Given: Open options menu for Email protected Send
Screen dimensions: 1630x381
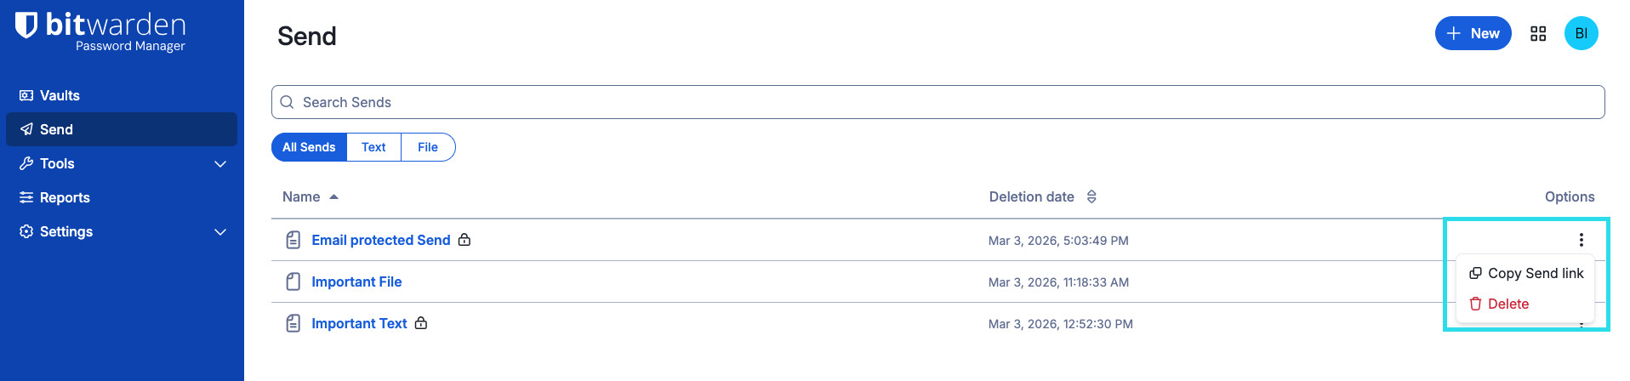Looking at the screenshot, I should point(1581,240).
